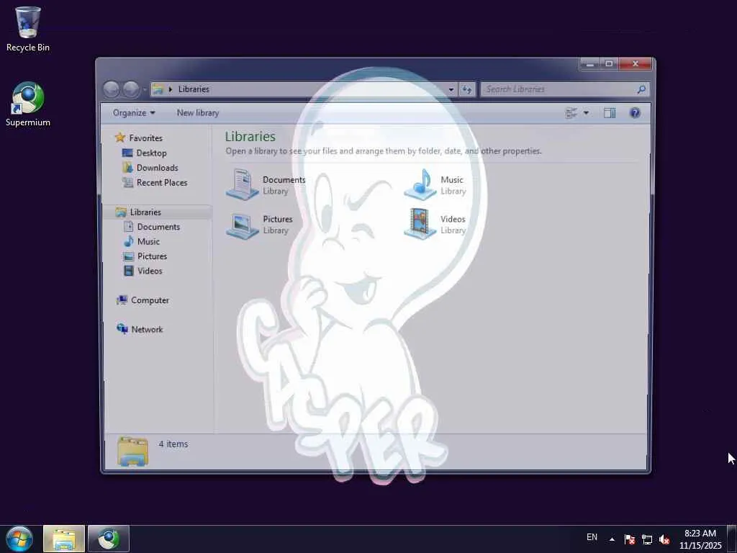This screenshot has width=737, height=553.
Task: Toggle the preview pane
Action: click(610, 113)
